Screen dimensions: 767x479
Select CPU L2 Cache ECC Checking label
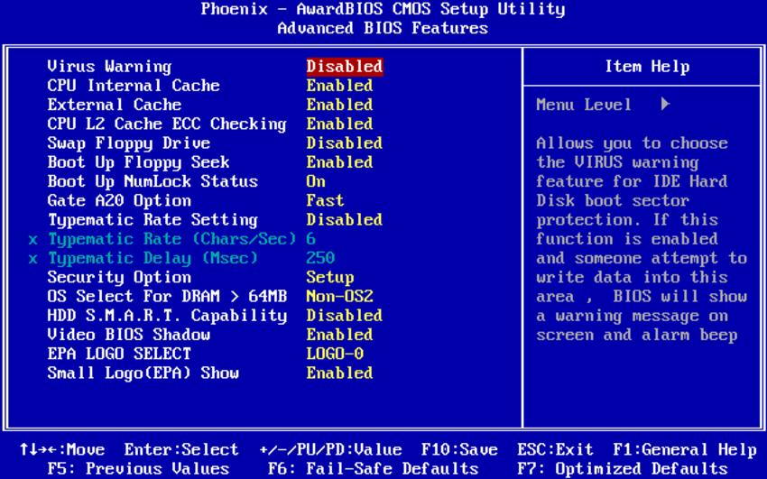point(167,124)
